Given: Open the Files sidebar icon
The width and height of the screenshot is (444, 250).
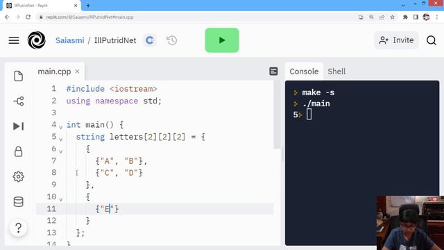Looking at the screenshot, I should click(x=19, y=76).
